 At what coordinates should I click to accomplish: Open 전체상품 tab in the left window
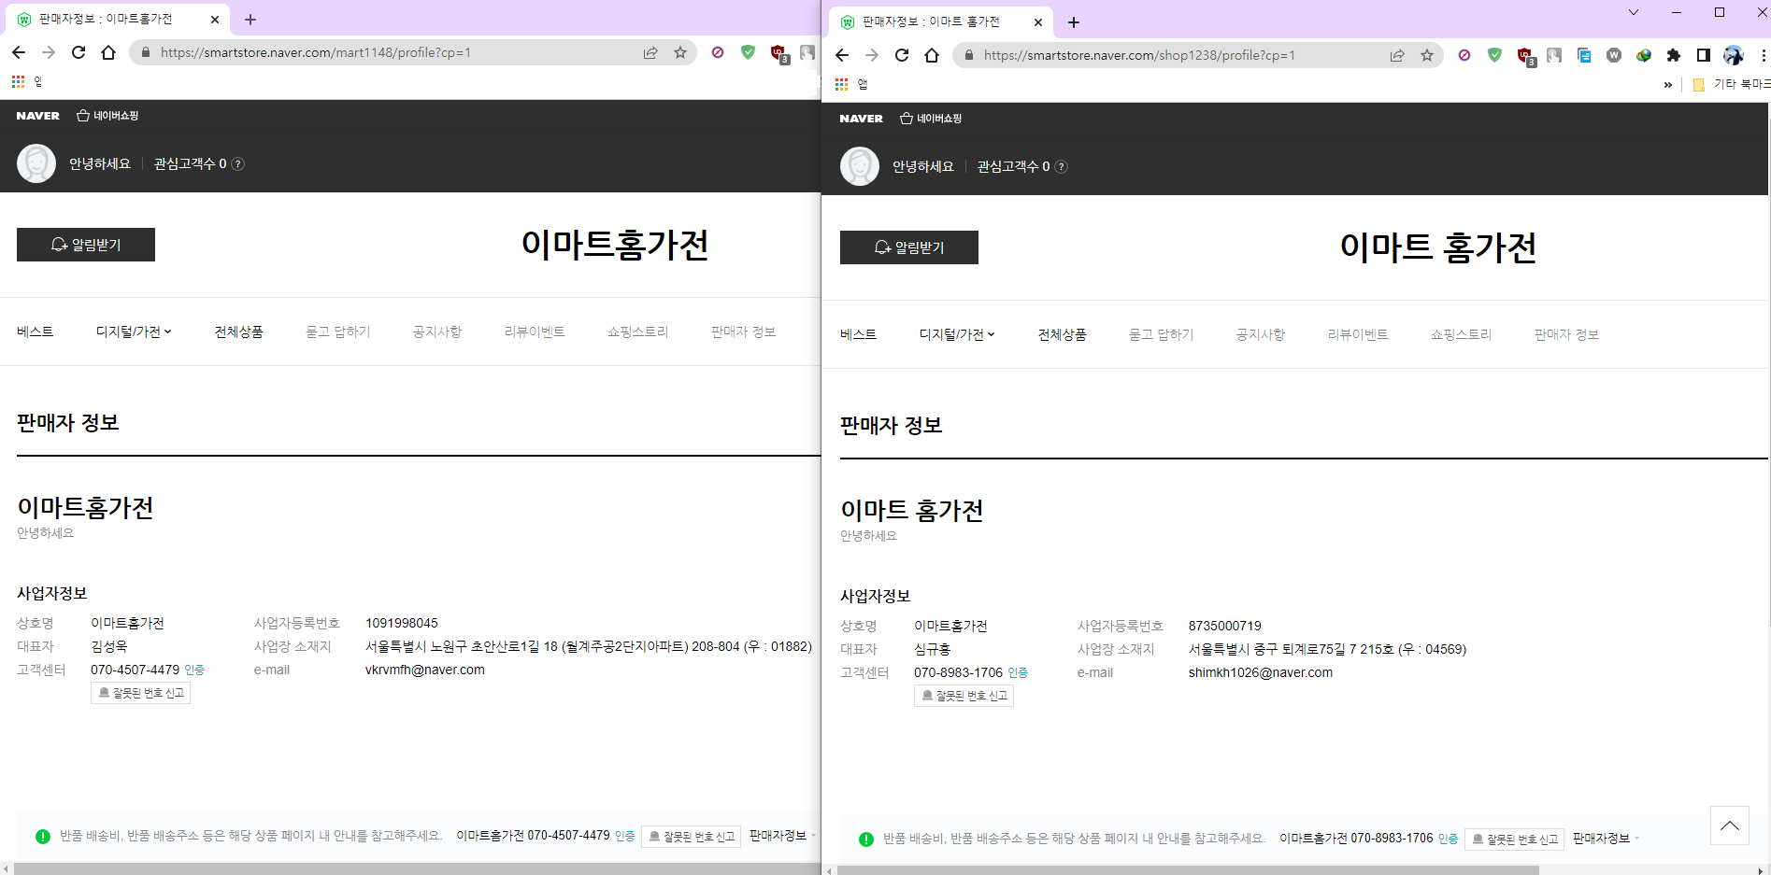click(239, 332)
